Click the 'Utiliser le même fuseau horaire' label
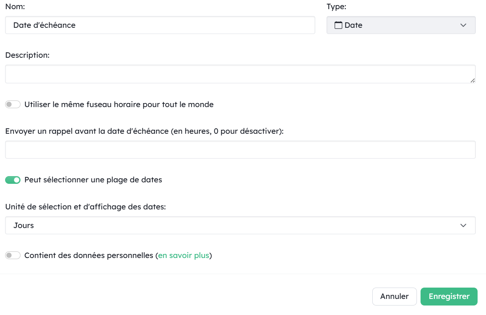 coord(119,105)
